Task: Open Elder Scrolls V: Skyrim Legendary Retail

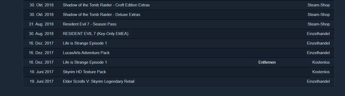Action: [x=98, y=81]
